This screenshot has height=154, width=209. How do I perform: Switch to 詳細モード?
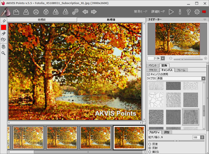[158, 12]
